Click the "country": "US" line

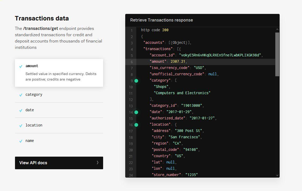(x=168, y=156)
